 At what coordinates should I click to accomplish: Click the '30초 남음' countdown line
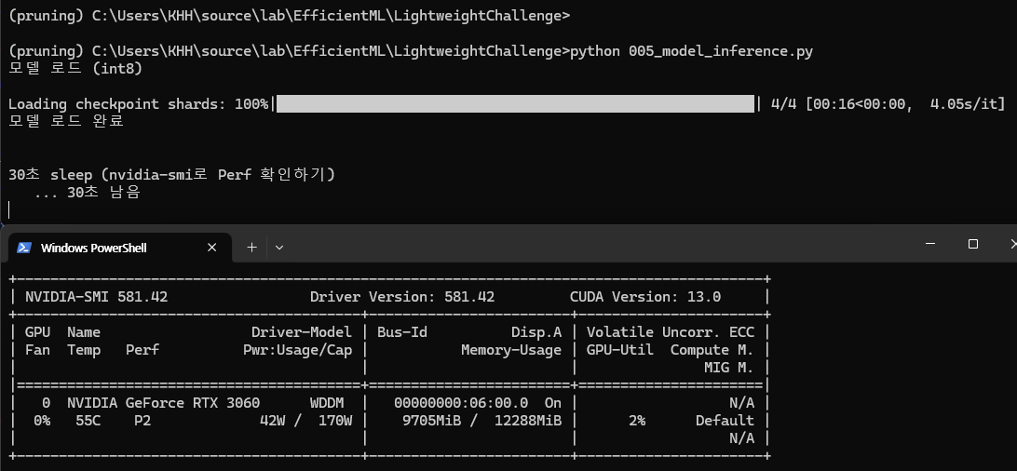click(103, 193)
